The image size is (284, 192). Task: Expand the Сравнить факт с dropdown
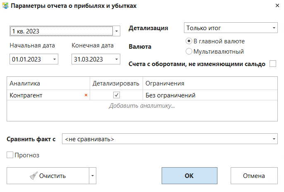coord(274,139)
